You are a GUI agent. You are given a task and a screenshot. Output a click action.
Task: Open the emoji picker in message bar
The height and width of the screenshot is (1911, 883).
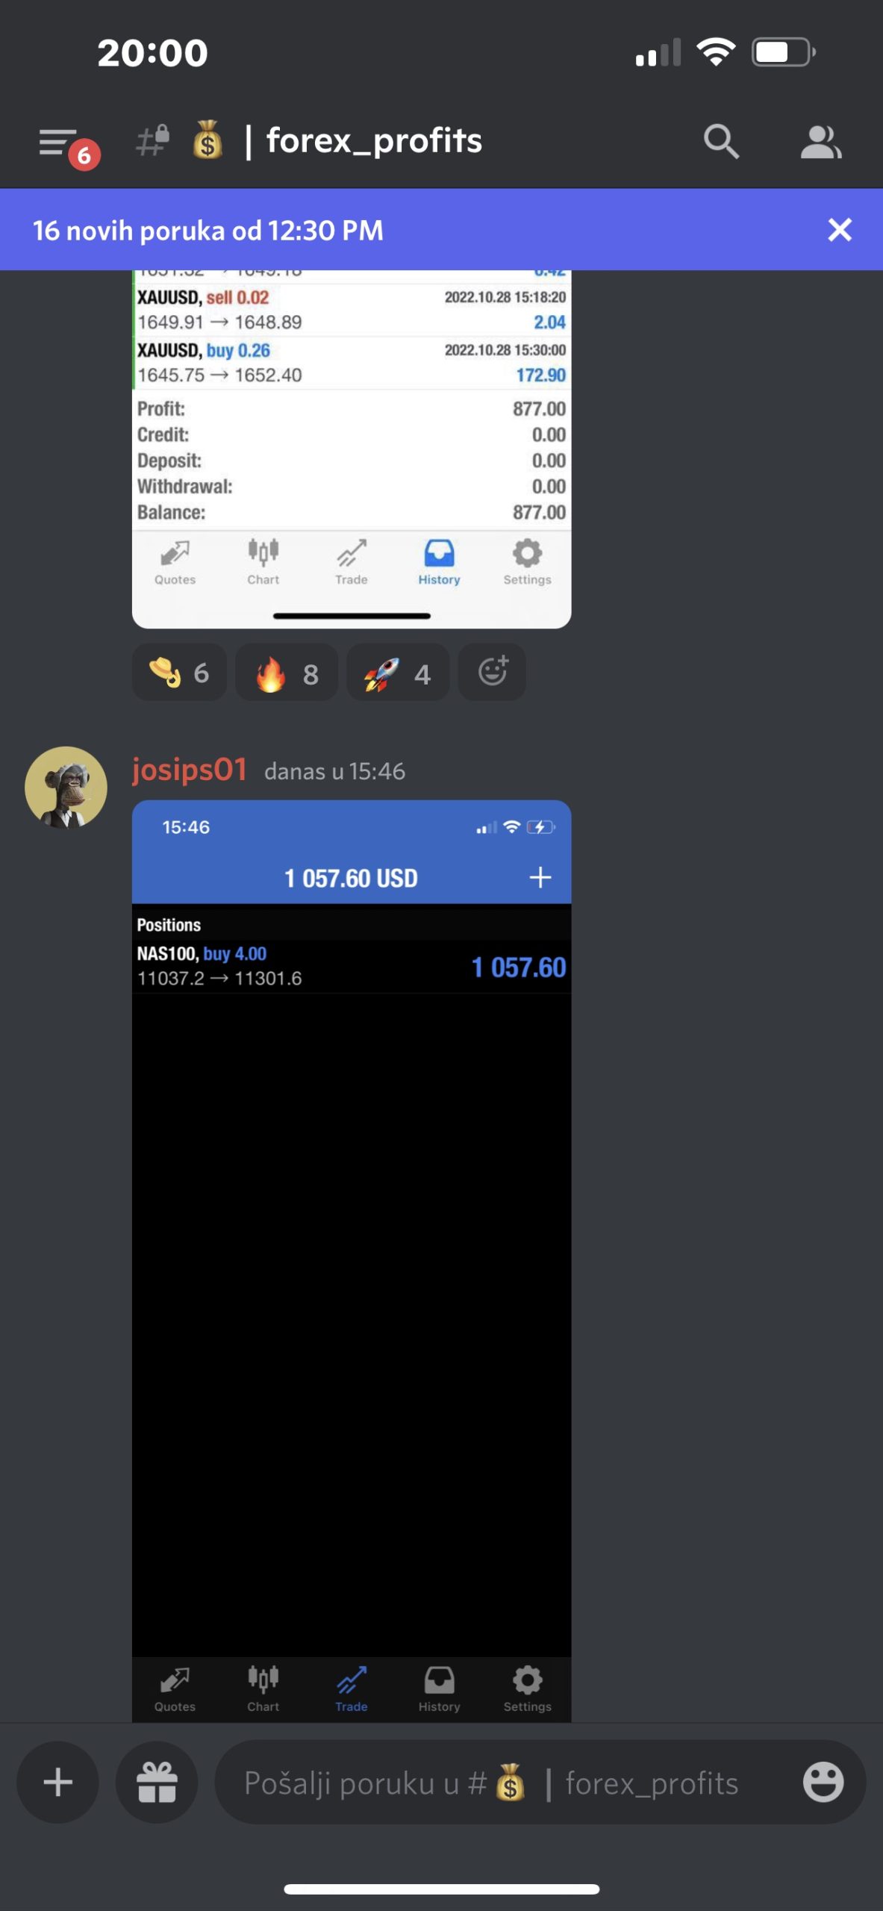[823, 1783]
